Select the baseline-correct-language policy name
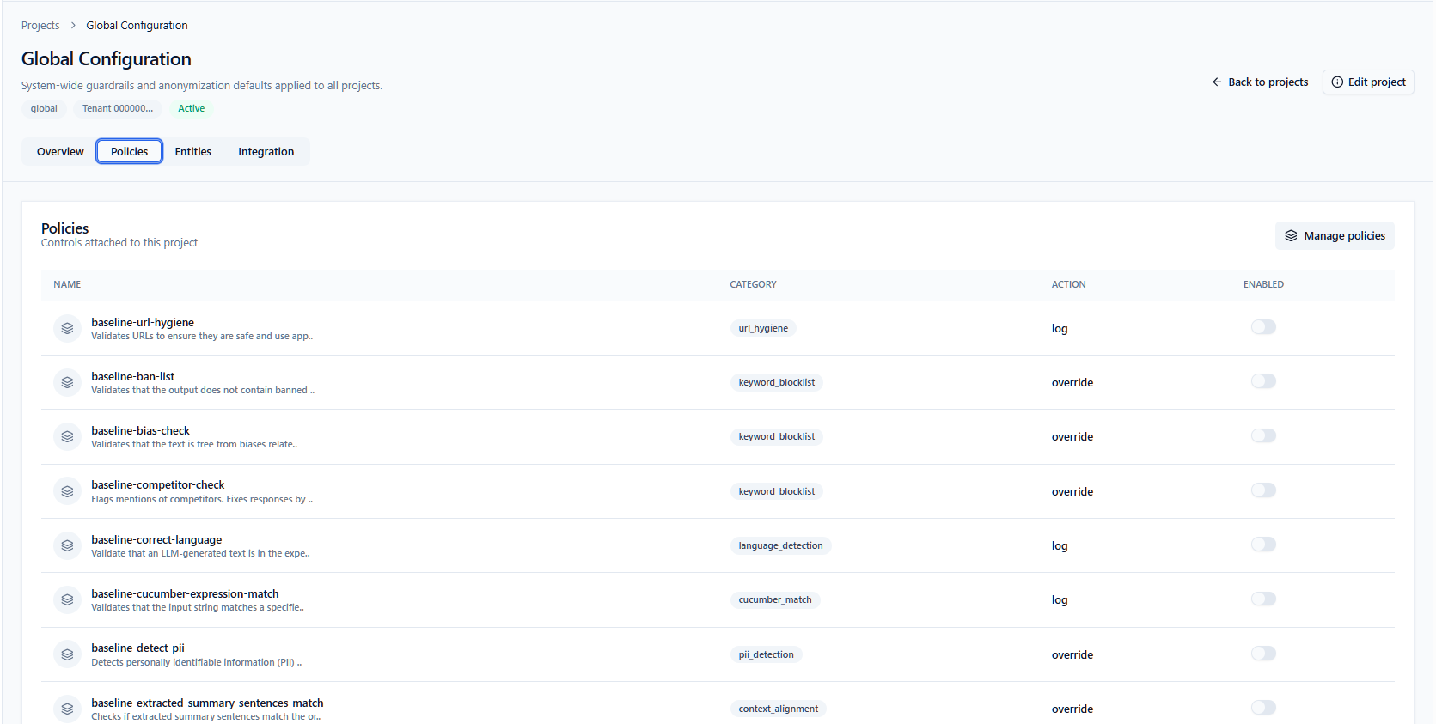The height and width of the screenshot is (724, 1436). click(x=156, y=540)
